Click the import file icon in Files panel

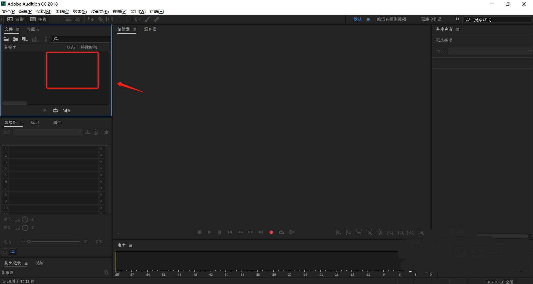16,39
